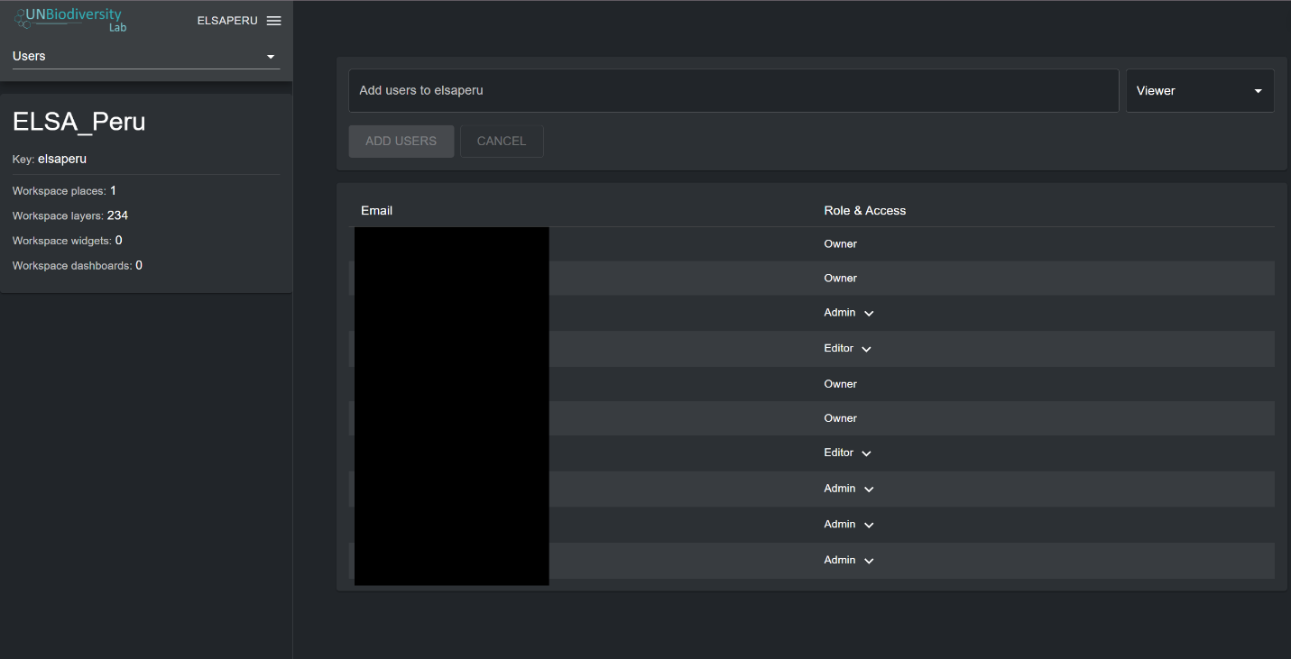Image resolution: width=1291 pixels, height=659 pixels.
Task: Expand the last row's Admin role chevron
Action: (x=869, y=561)
